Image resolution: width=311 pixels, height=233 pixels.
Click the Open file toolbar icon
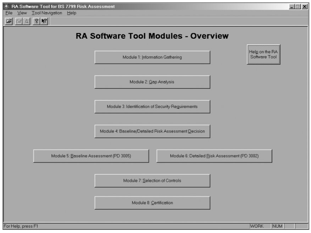tap(9, 21)
